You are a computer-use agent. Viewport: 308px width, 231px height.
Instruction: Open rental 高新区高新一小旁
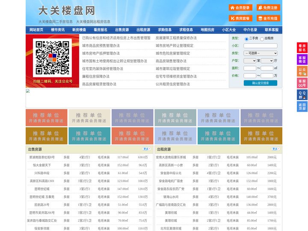pyautogui.click(x=171, y=165)
